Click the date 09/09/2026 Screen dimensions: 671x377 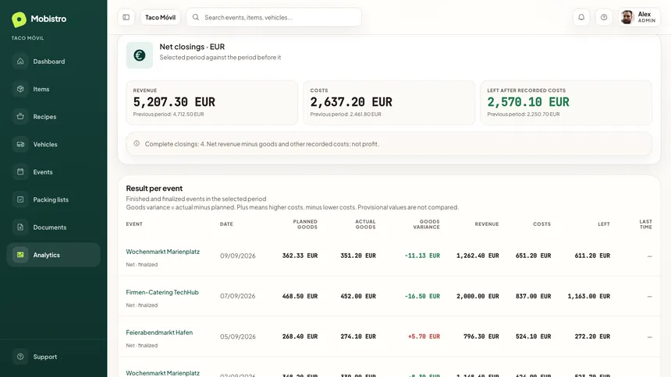237,255
